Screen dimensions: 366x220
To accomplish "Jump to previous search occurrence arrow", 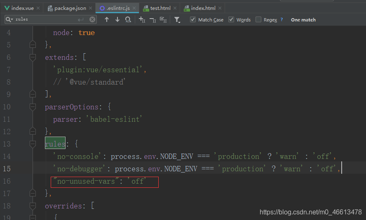I will pyautogui.click(x=107, y=20).
